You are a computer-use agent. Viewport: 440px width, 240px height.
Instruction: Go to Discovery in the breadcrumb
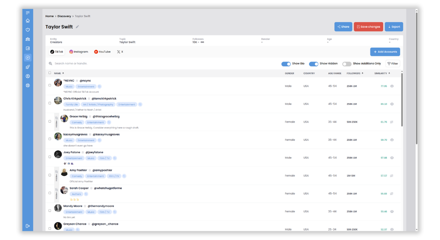tap(64, 16)
